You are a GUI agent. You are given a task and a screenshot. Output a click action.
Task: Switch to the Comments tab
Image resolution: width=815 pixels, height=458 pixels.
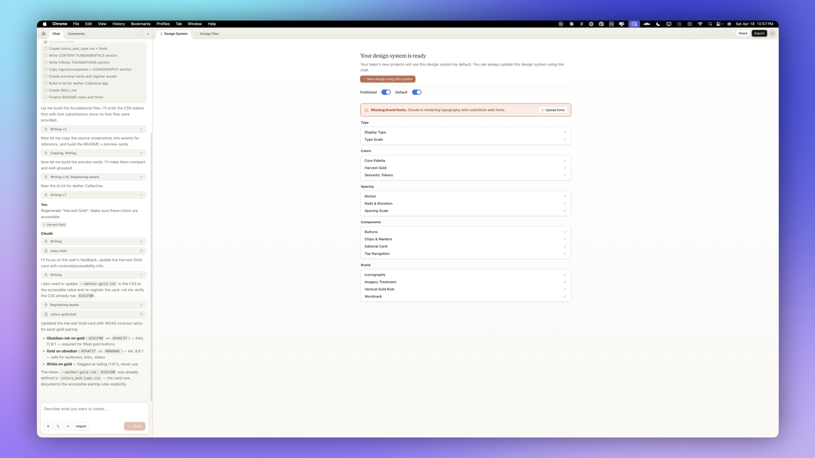[x=76, y=34]
